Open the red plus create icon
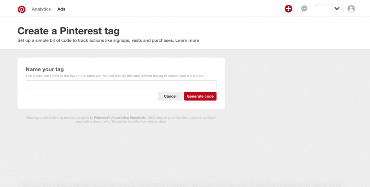This screenshot has width=370, height=187. click(288, 9)
